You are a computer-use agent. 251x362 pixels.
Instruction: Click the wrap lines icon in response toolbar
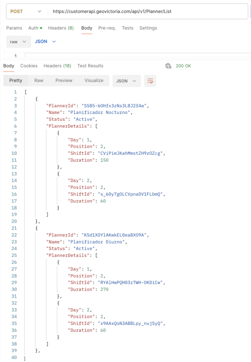point(150,81)
